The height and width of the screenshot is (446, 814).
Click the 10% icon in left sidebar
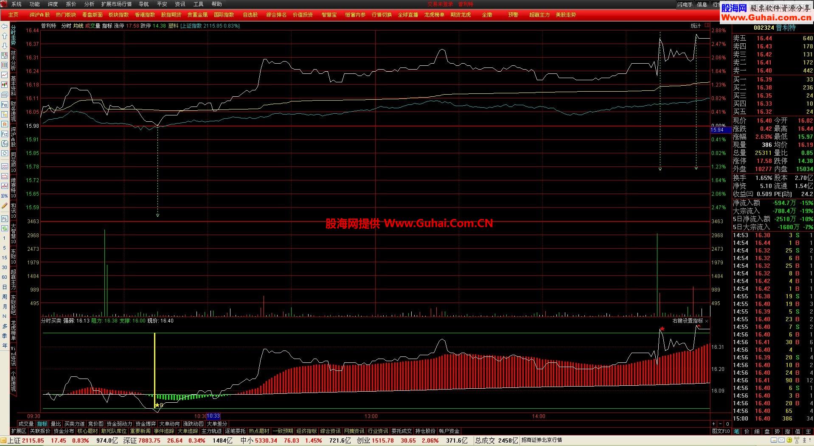point(4,196)
